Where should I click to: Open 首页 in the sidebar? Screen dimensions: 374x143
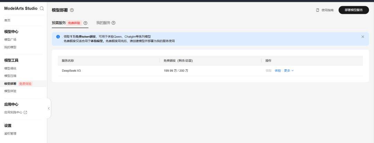click(x=7, y=20)
